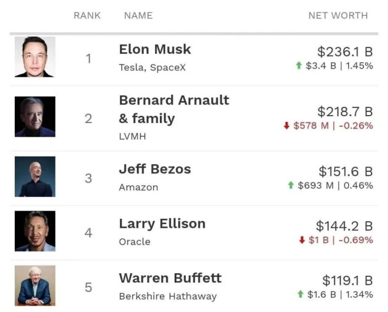Click the green up arrow beside $693 M

tap(290, 185)
